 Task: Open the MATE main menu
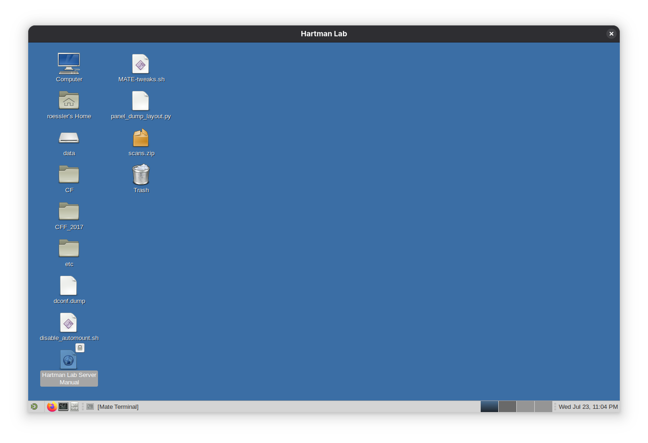(x=35, y=407)
